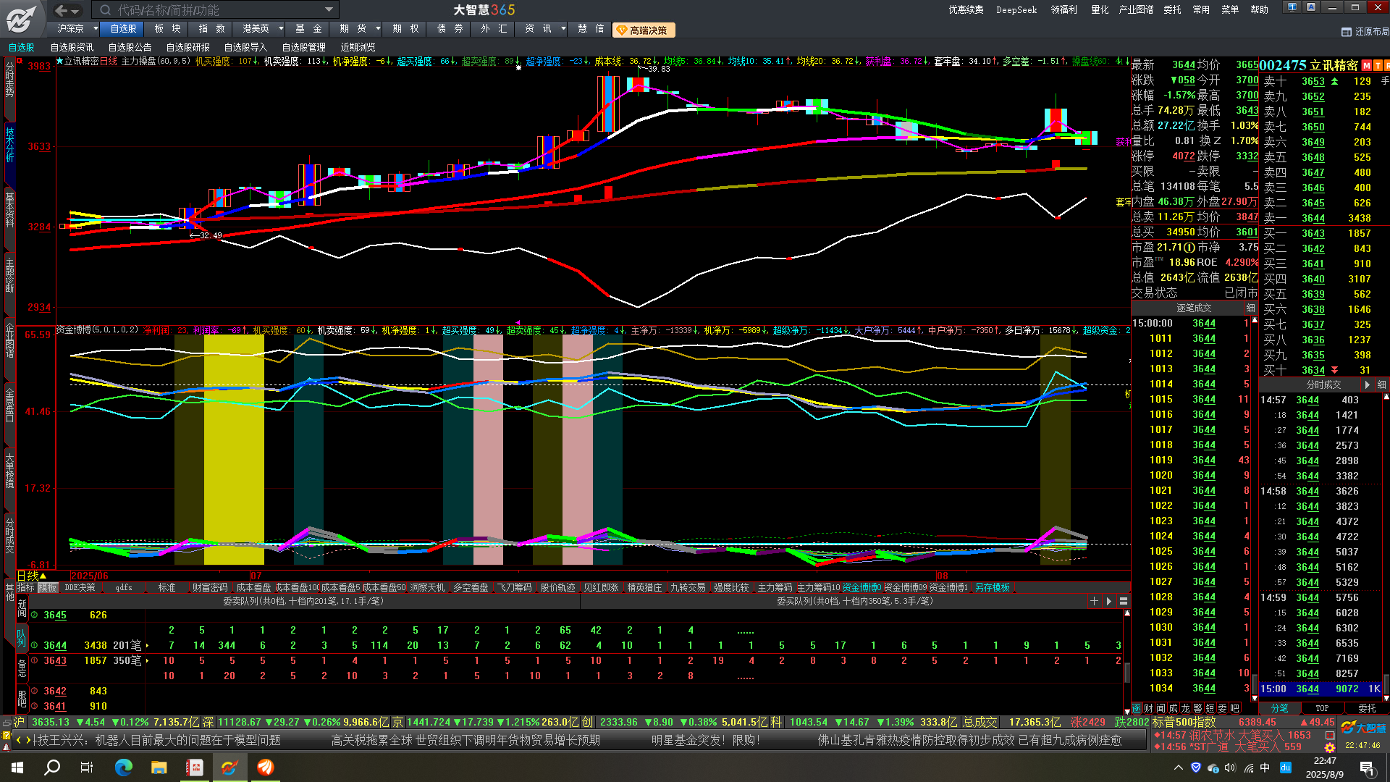Open 近期浏览 sub-tab
1390x782 pixels.
coord(358,48)
